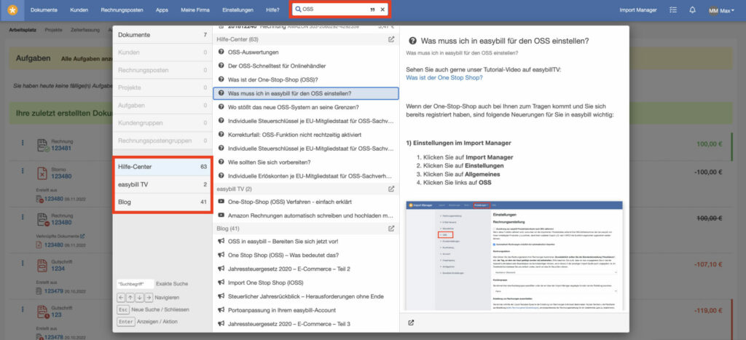Click the magnifier icon in search box
The height and width of the screenshot is (340, 746).
tap(298, 9)
